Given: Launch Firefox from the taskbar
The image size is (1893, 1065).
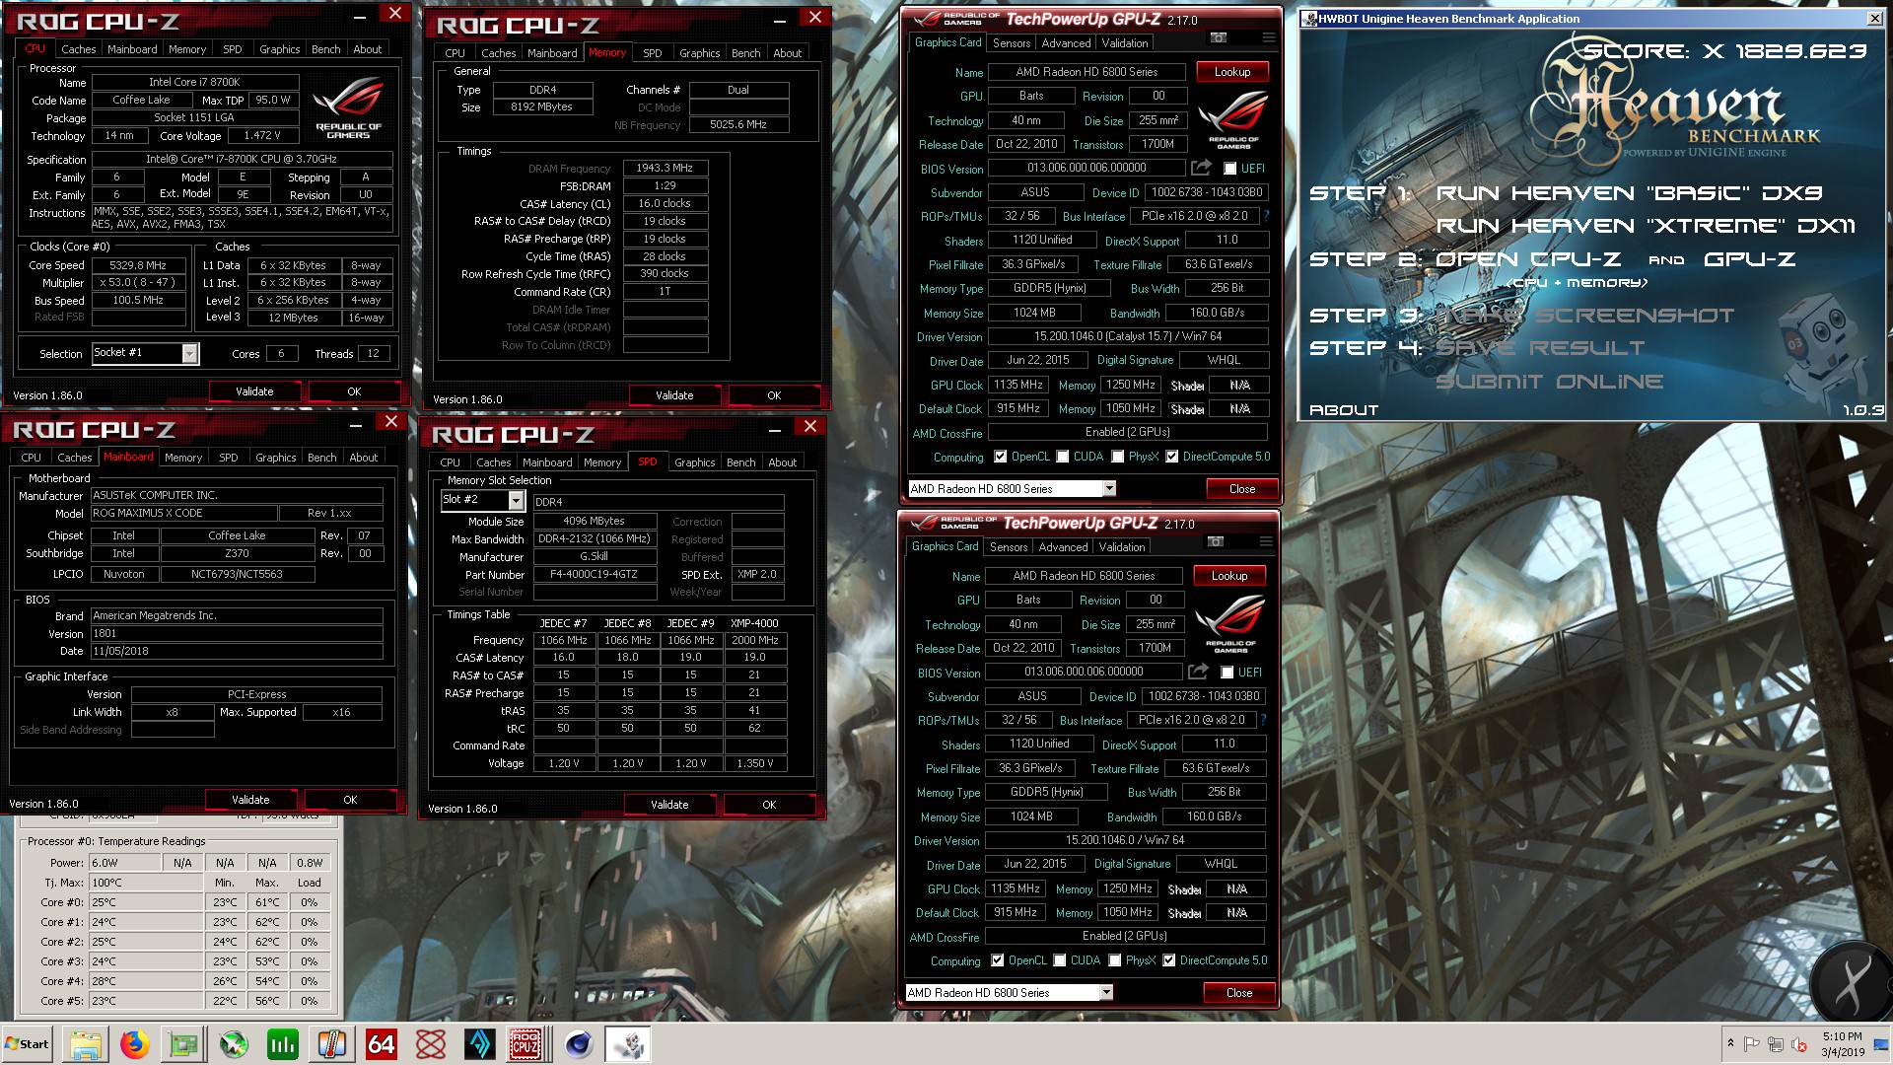Looking at the screenshot, I should (x=135, y=1044).
